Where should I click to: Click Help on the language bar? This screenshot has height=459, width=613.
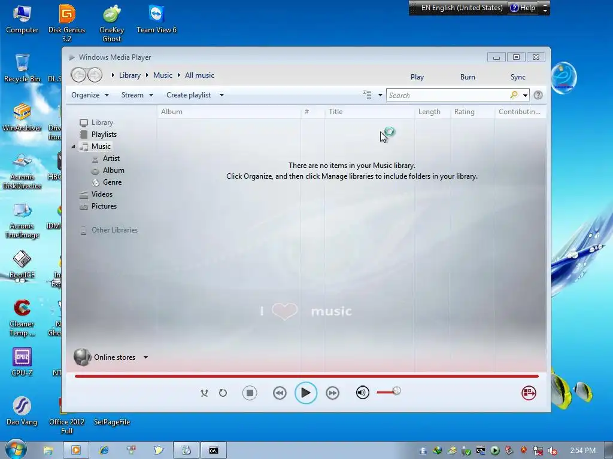(x=522, y=8)
